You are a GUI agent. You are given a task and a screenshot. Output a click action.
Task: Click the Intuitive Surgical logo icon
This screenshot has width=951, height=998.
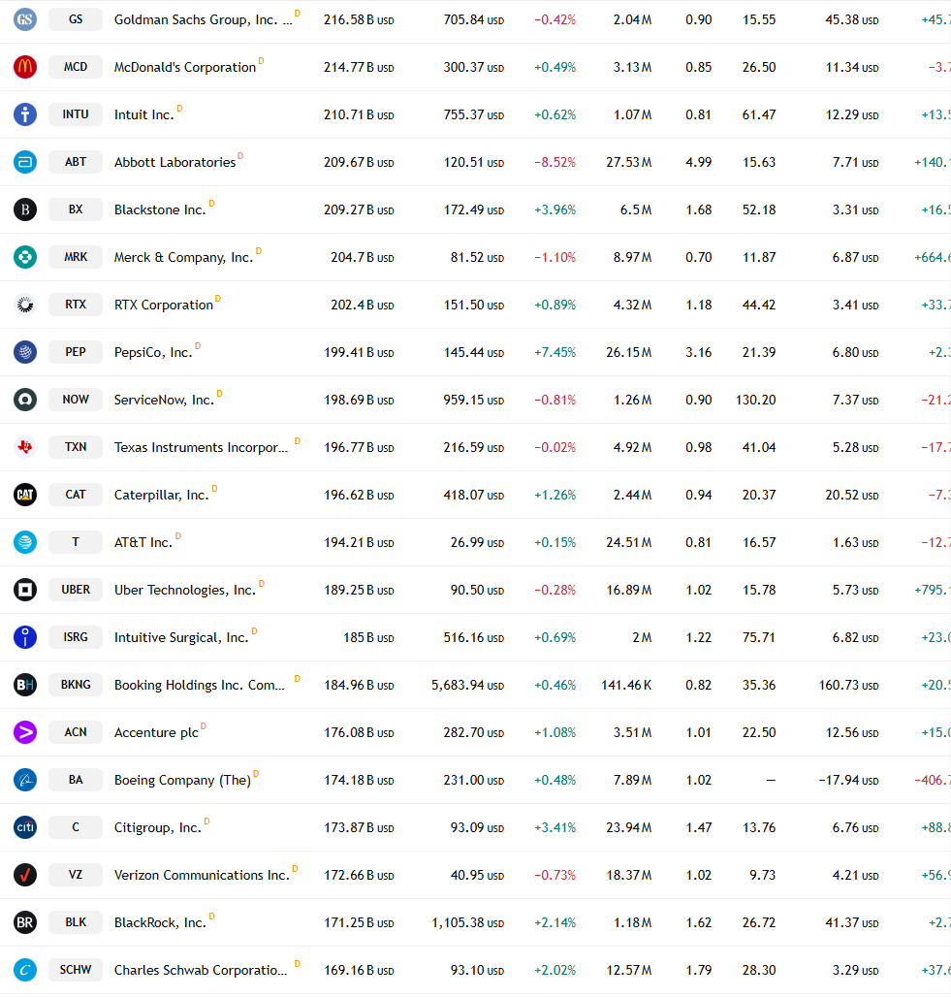click(25, 637)
